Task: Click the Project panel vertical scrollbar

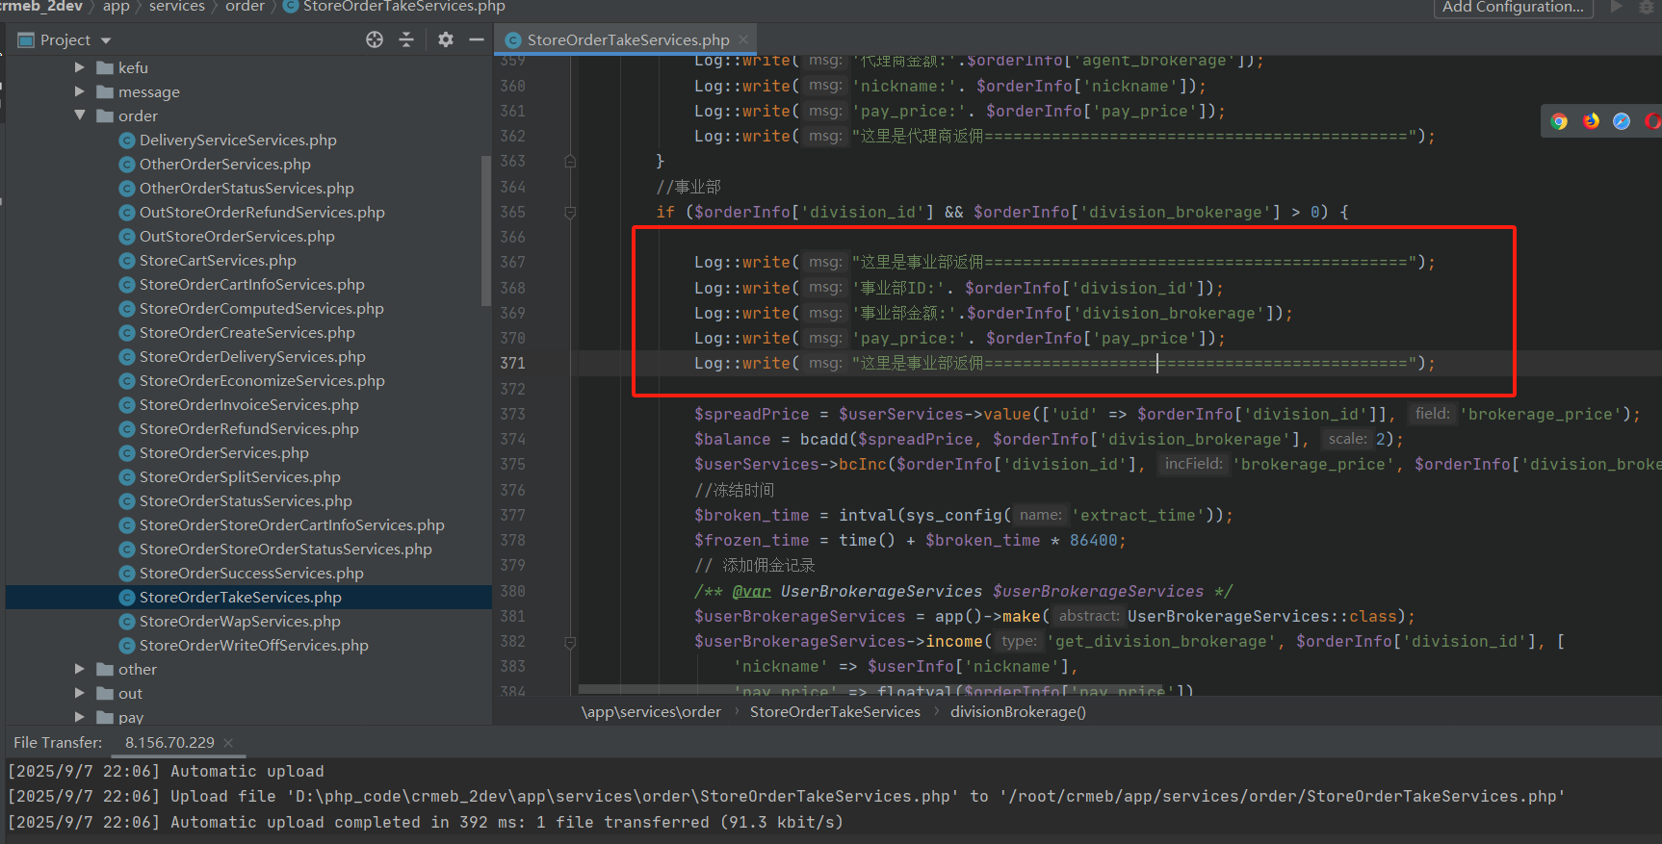Action: click(x=486, y=231)
